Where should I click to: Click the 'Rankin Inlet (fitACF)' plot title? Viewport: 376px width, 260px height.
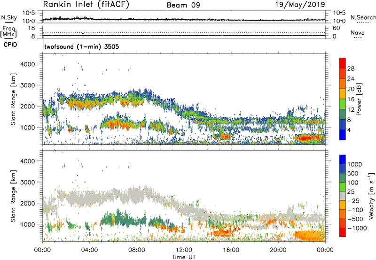pyautogui.click(x=86, y=4)
